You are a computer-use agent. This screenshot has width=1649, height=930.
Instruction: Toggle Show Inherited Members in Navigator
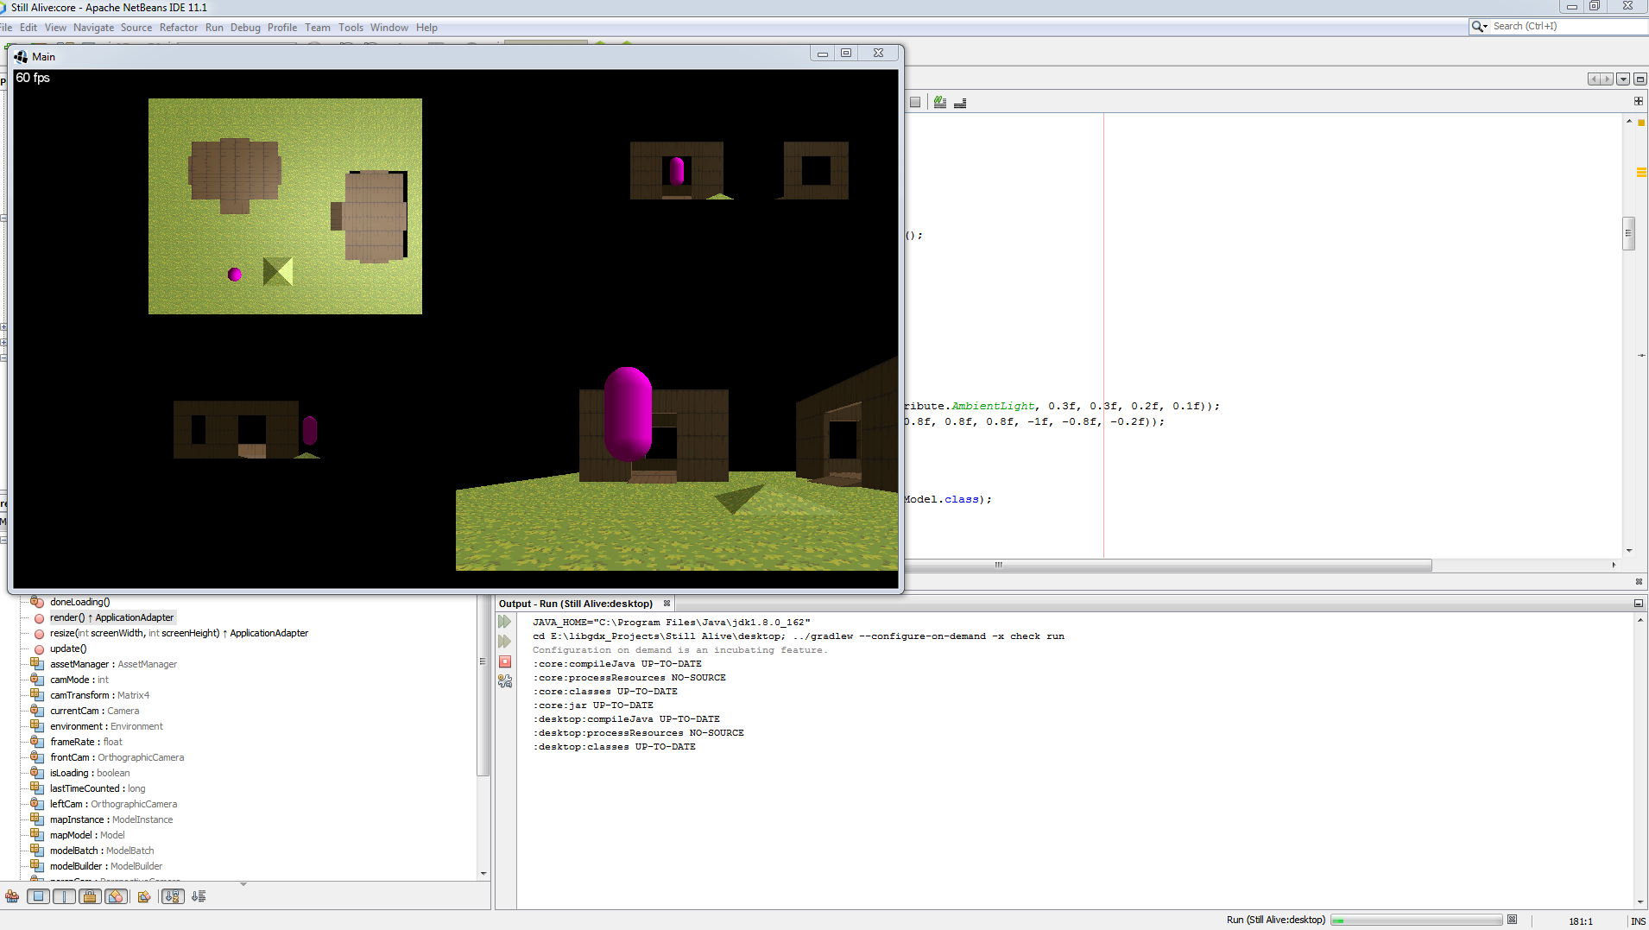pyautogui.click(x=12, y=896)
